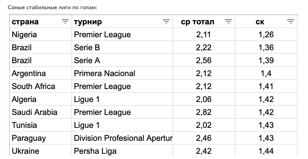This screenshot has width=308, height=159.
Task: Open the filter icon in турнир column
Action: pyautogui.click(x=166, y=22)
